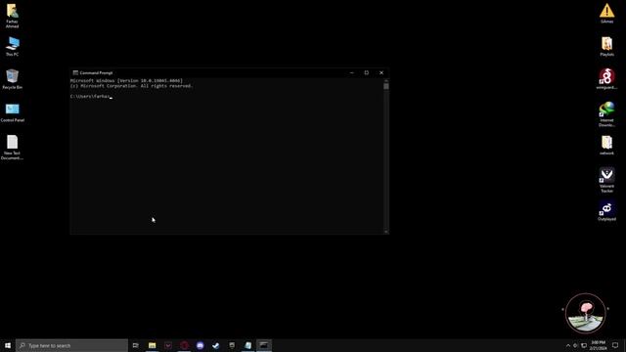
Task: Click the Type here to search box
Action: [71, 345]
